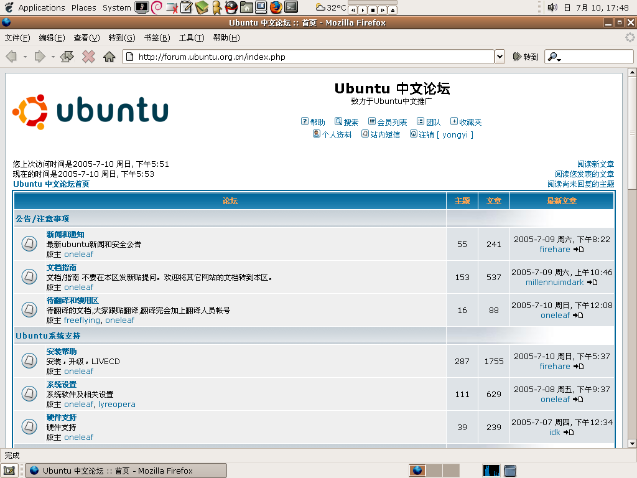The height and width of the screenshot is (478, 637).
Task: Click the 阅读新文章 link
Action: (x=595, y=164)
